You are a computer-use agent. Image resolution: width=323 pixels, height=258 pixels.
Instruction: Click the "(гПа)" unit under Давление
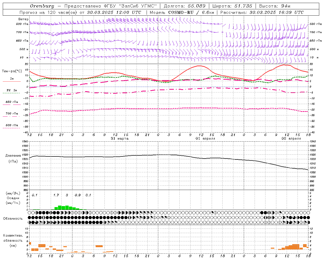pyautogui.click(x=13, y=162)
